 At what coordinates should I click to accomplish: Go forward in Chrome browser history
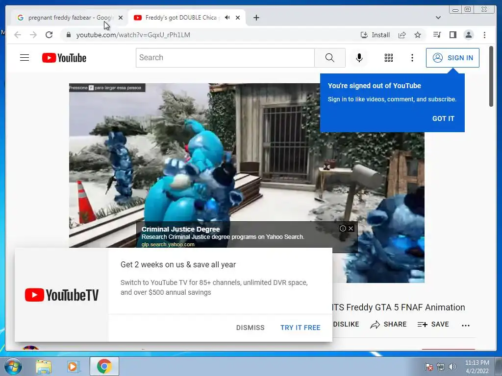[x=33, y=35]
